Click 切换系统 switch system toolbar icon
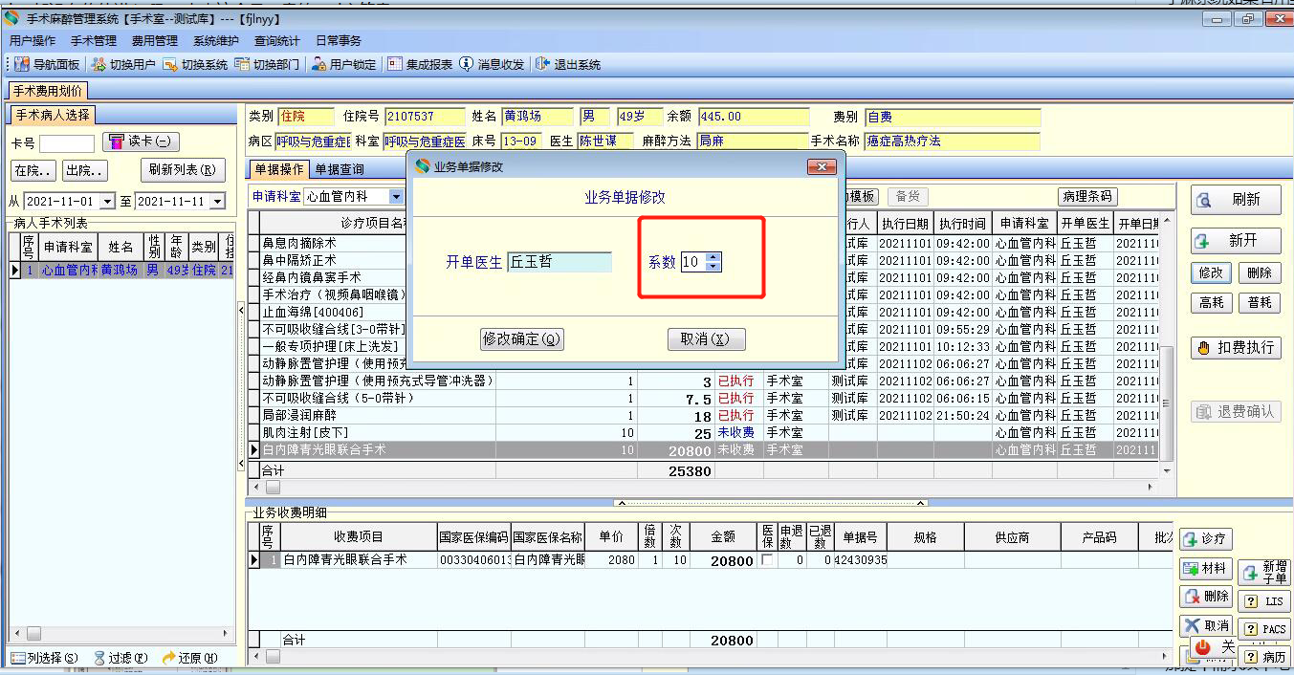This screenshot has width=1294, height=675. tap(195, 65)
